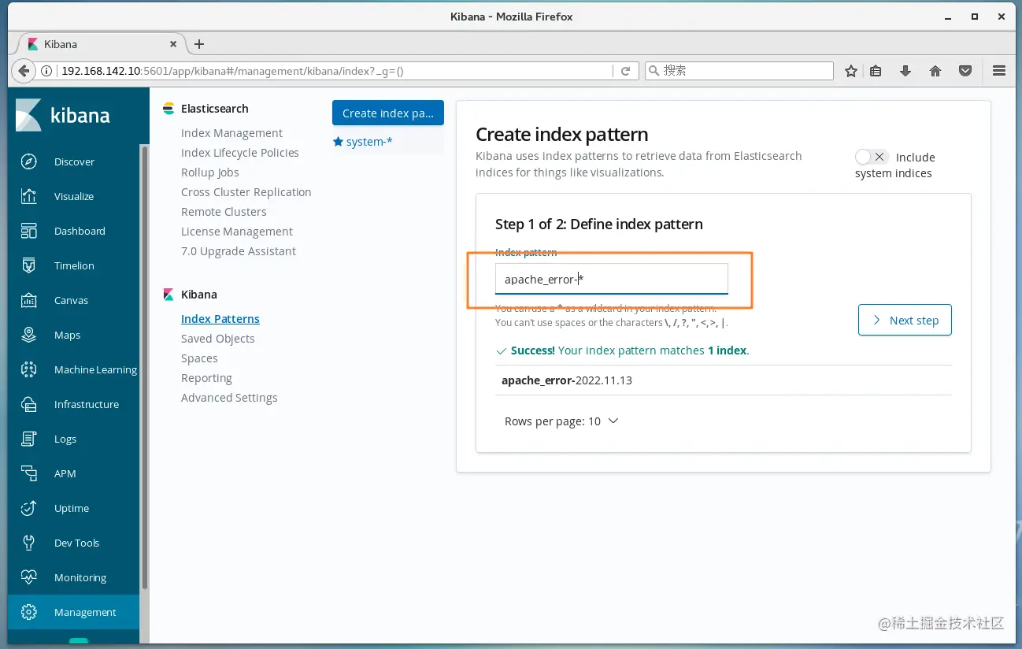
Task: Open Firefox downloads arrow icon
Action: coord(905,71)
